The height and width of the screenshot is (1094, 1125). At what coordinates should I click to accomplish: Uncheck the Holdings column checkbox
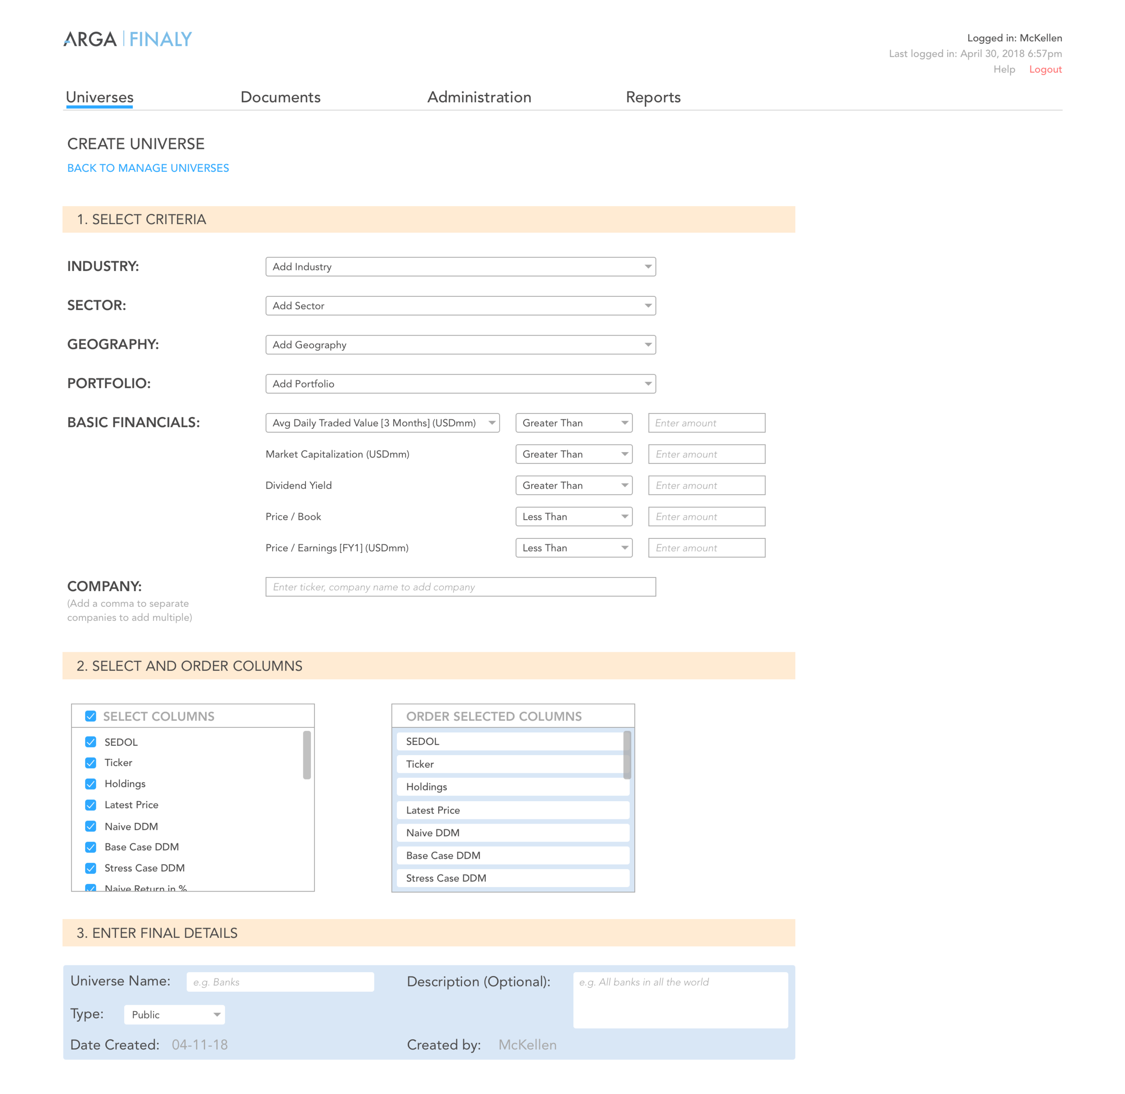pos(91,784)
